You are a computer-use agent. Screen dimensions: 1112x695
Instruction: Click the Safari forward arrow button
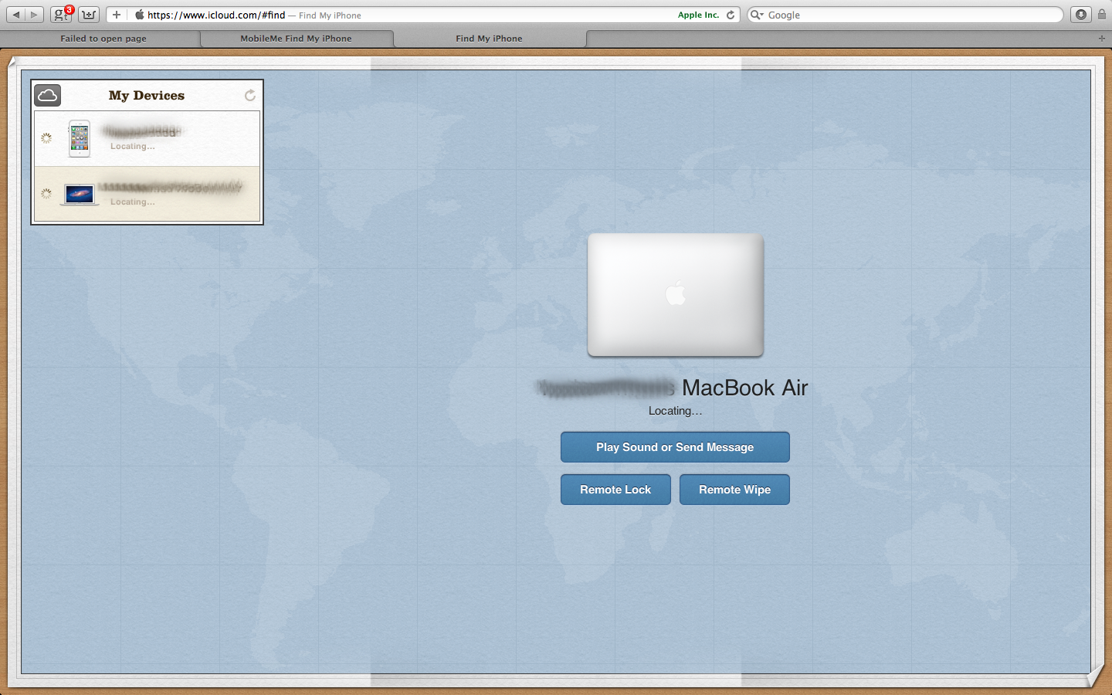pos(34,15)
